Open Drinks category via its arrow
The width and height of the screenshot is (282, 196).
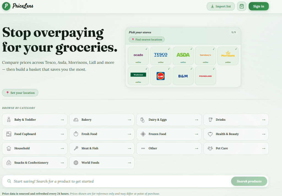click(264, 120)
